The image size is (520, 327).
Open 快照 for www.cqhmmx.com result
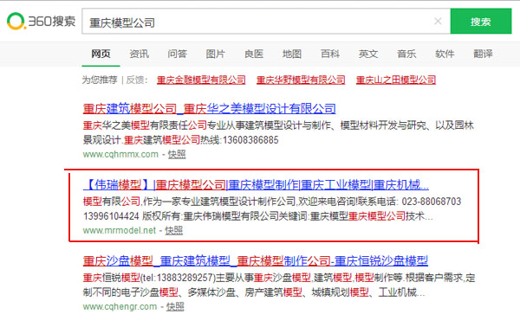177,154
